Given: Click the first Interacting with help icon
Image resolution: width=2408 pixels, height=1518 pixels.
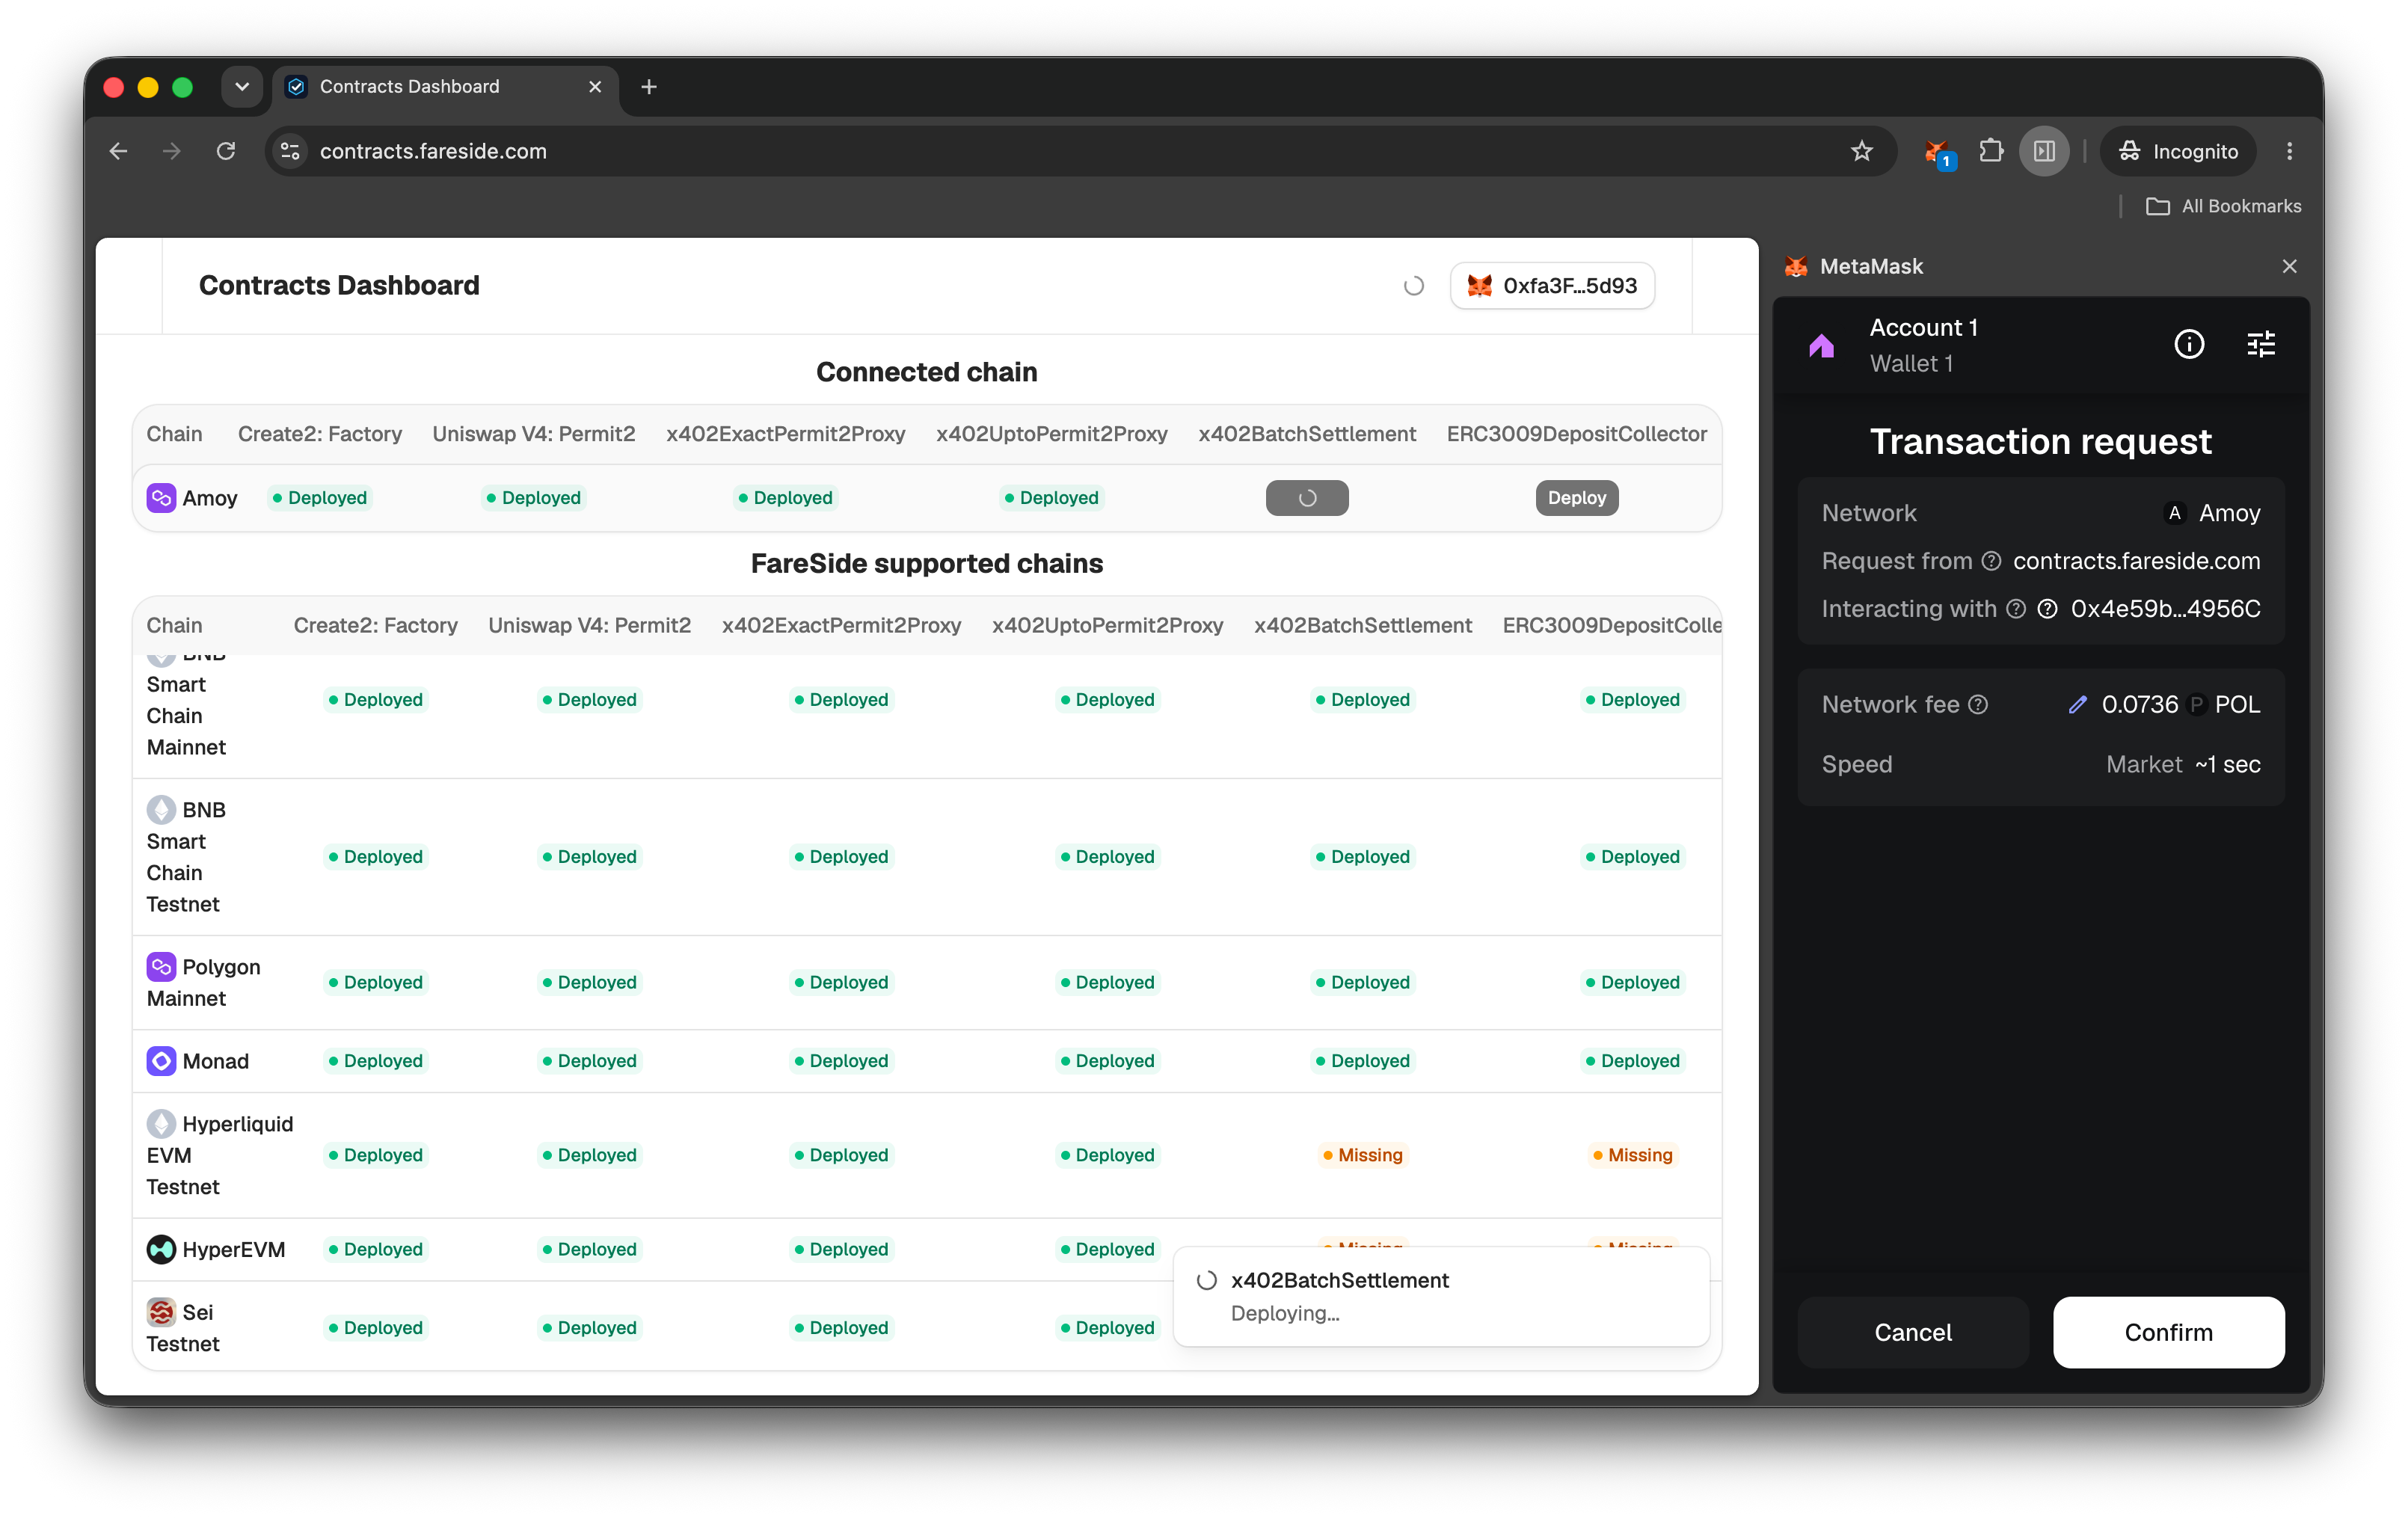Looking at the screenshot, I should [2016, 609].
